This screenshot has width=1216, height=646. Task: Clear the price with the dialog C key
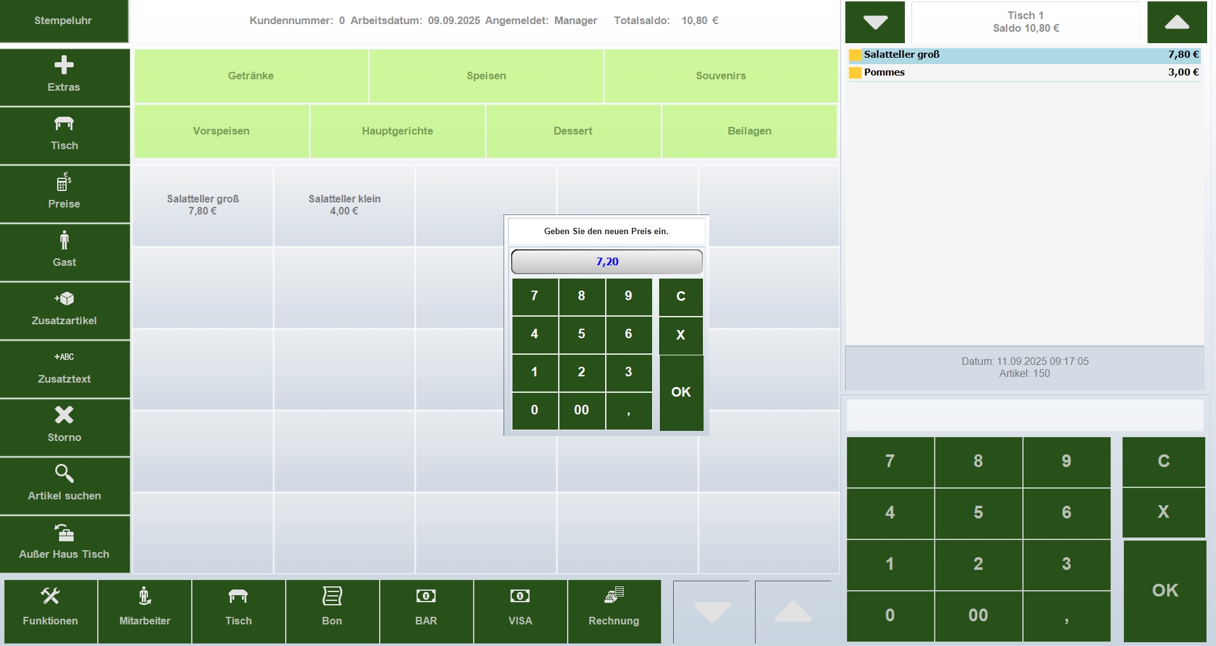(x=681, y=296)
